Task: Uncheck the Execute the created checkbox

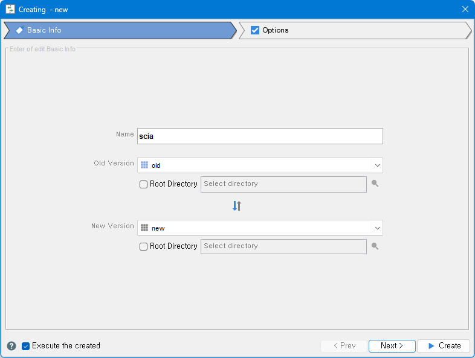Action: (x=26, y=346)
